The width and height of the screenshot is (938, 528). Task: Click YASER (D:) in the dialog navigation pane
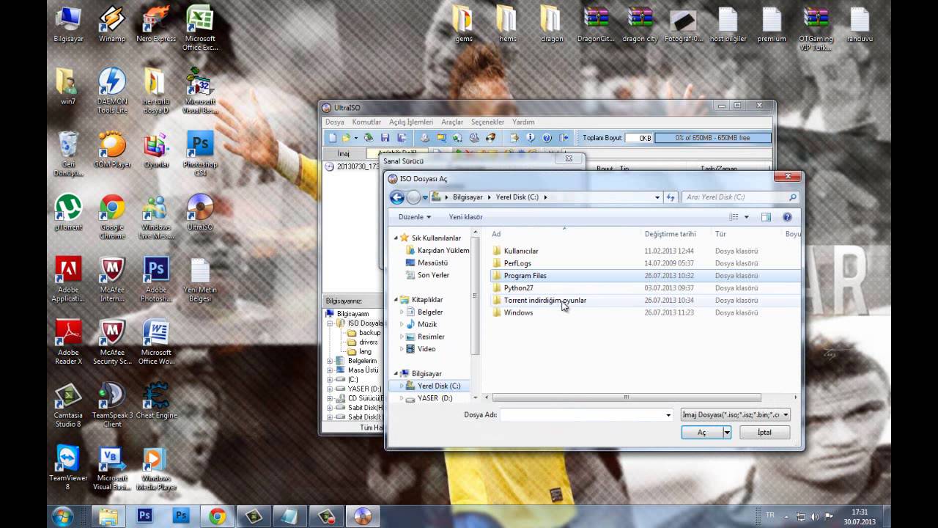[435, 398]
